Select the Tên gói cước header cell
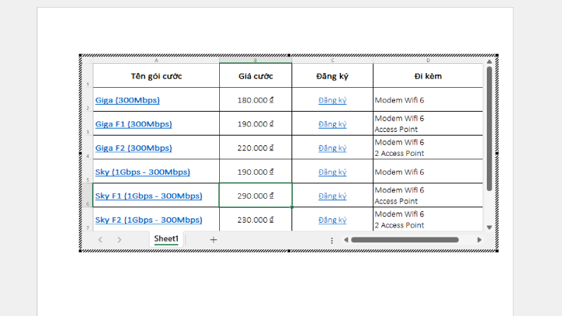 pyautogui.click(x=156, y=76)
